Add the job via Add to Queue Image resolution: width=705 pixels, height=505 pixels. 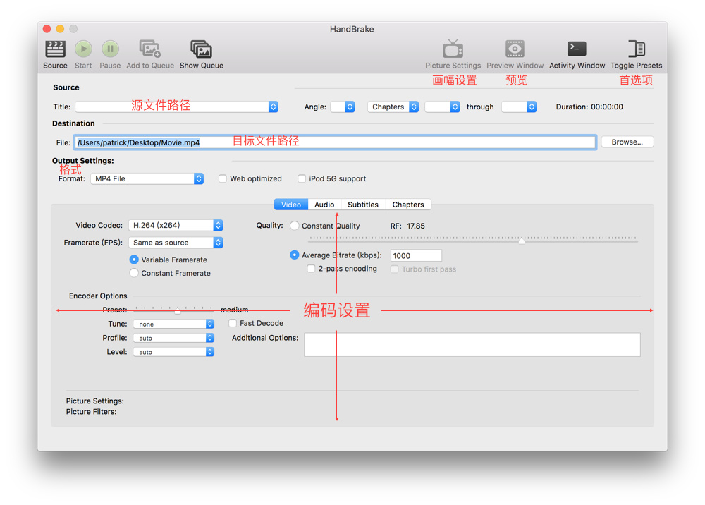tap(150, 49)
